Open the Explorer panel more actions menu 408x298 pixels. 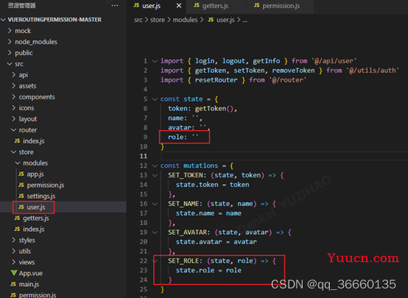click(115, 5)
